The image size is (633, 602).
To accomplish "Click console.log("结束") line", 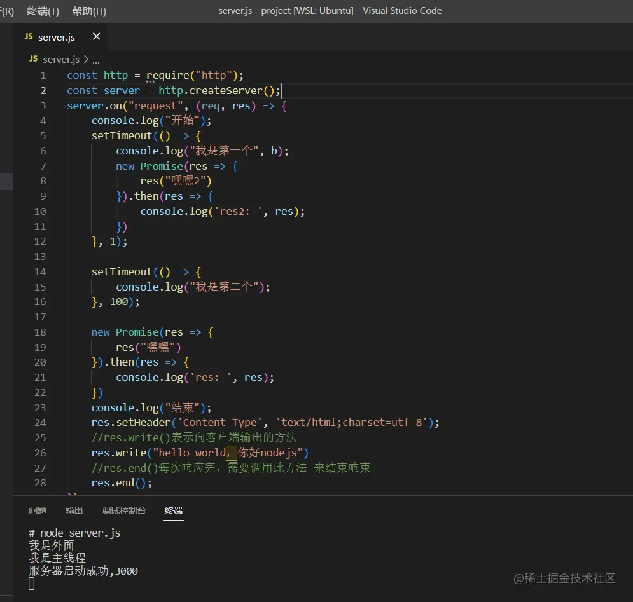I will 151,407.
